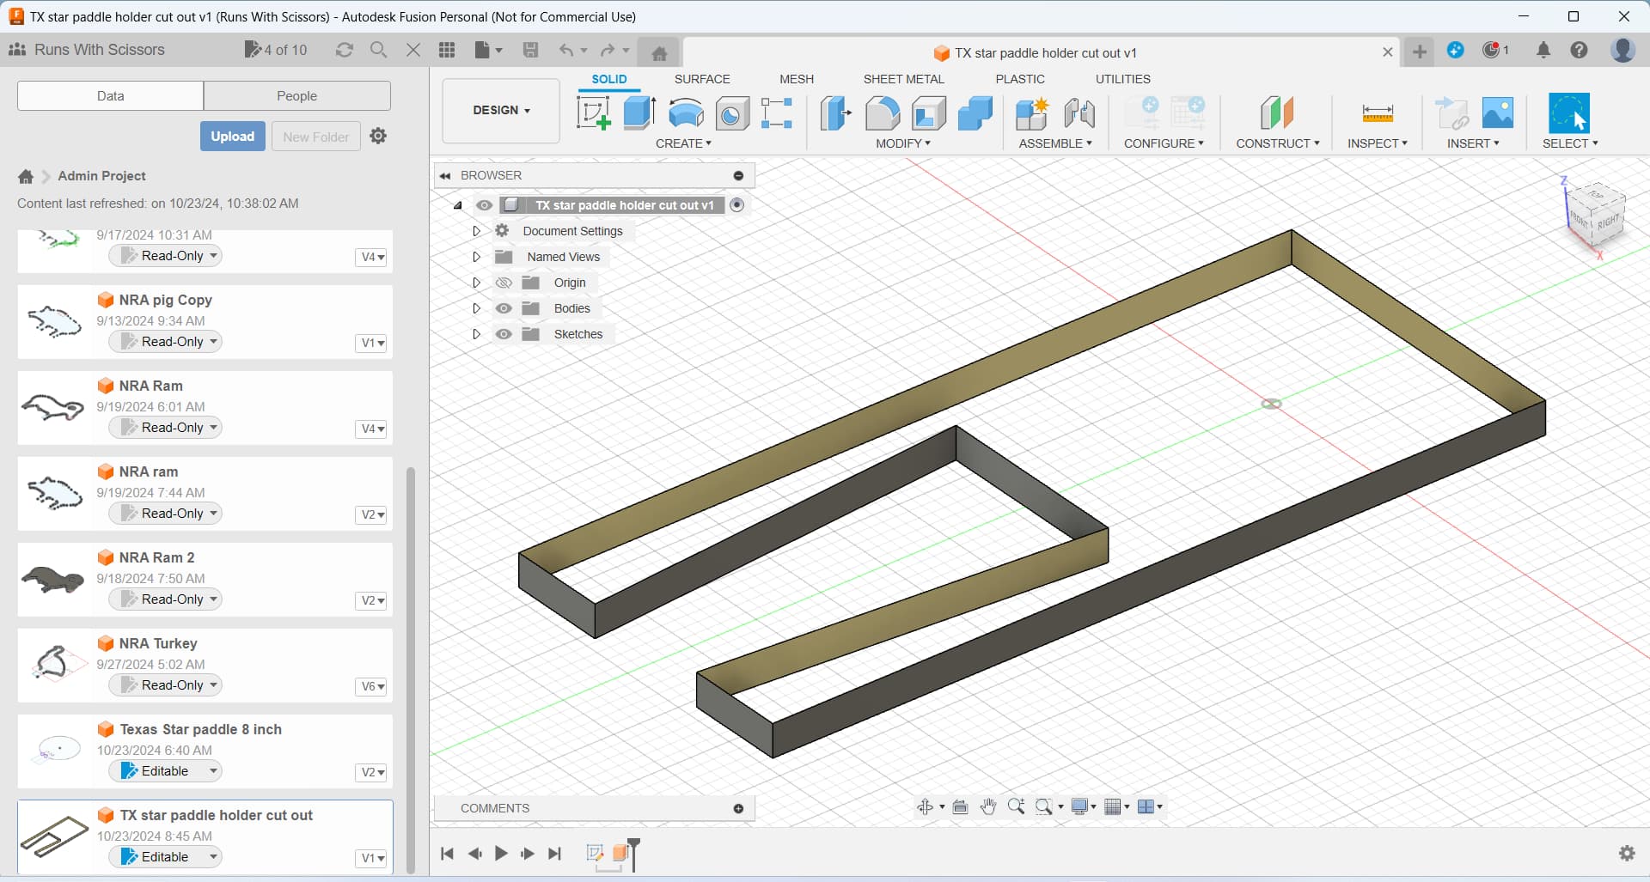Select the Construct Midplane icon
This screenshot has width=1650, height=882.
[1277, 113]
